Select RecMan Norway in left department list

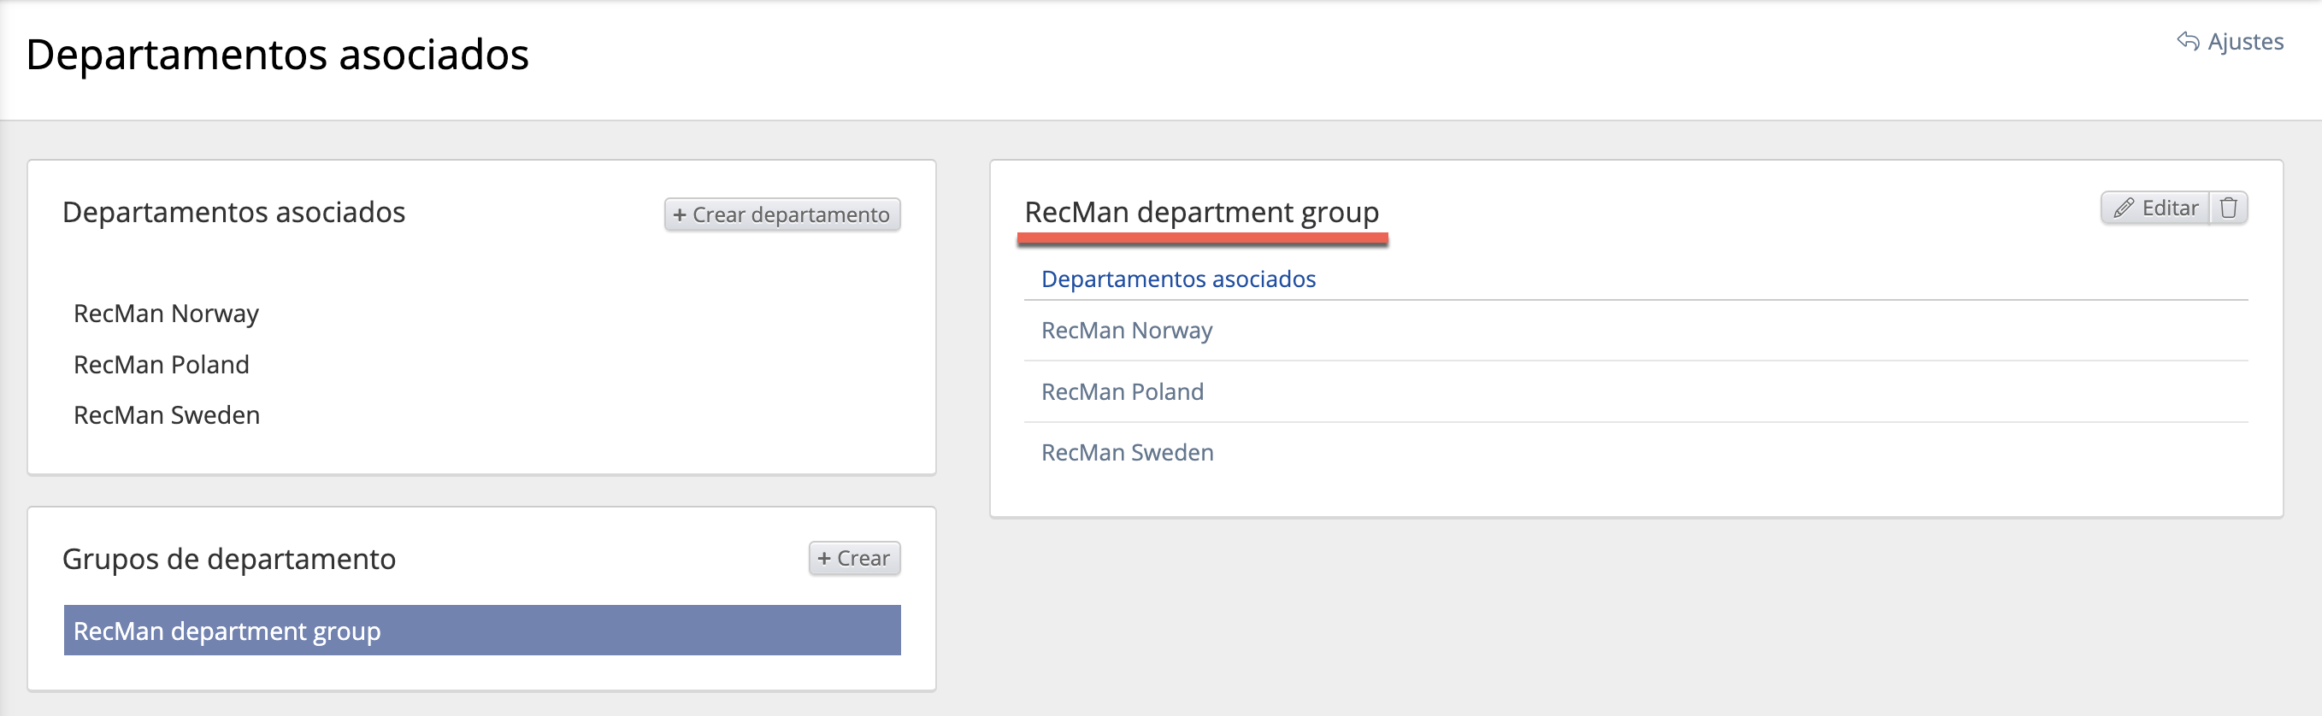[x=166, y=314]
